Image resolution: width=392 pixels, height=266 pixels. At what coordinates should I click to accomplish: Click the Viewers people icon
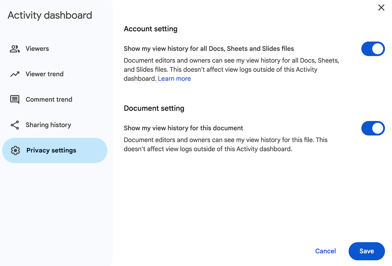point(15,49)
